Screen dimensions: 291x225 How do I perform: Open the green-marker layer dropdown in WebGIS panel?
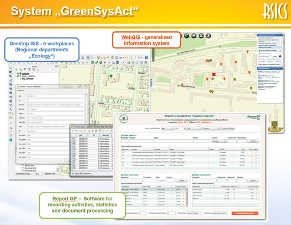pos(270,50)
